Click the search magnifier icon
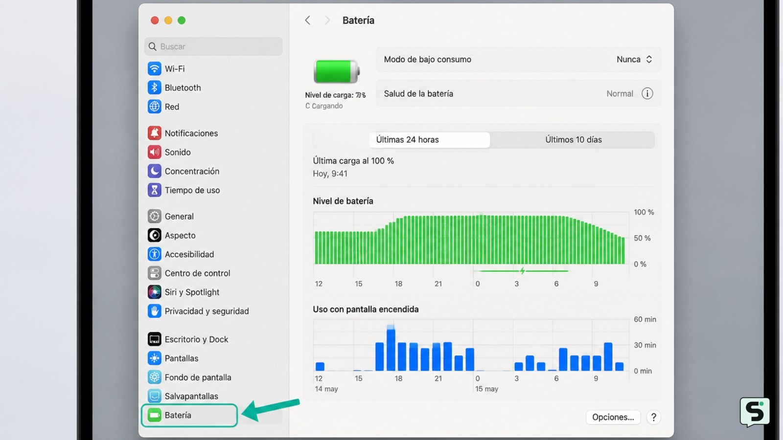This screenshot has width=783, height=440. 153,46
